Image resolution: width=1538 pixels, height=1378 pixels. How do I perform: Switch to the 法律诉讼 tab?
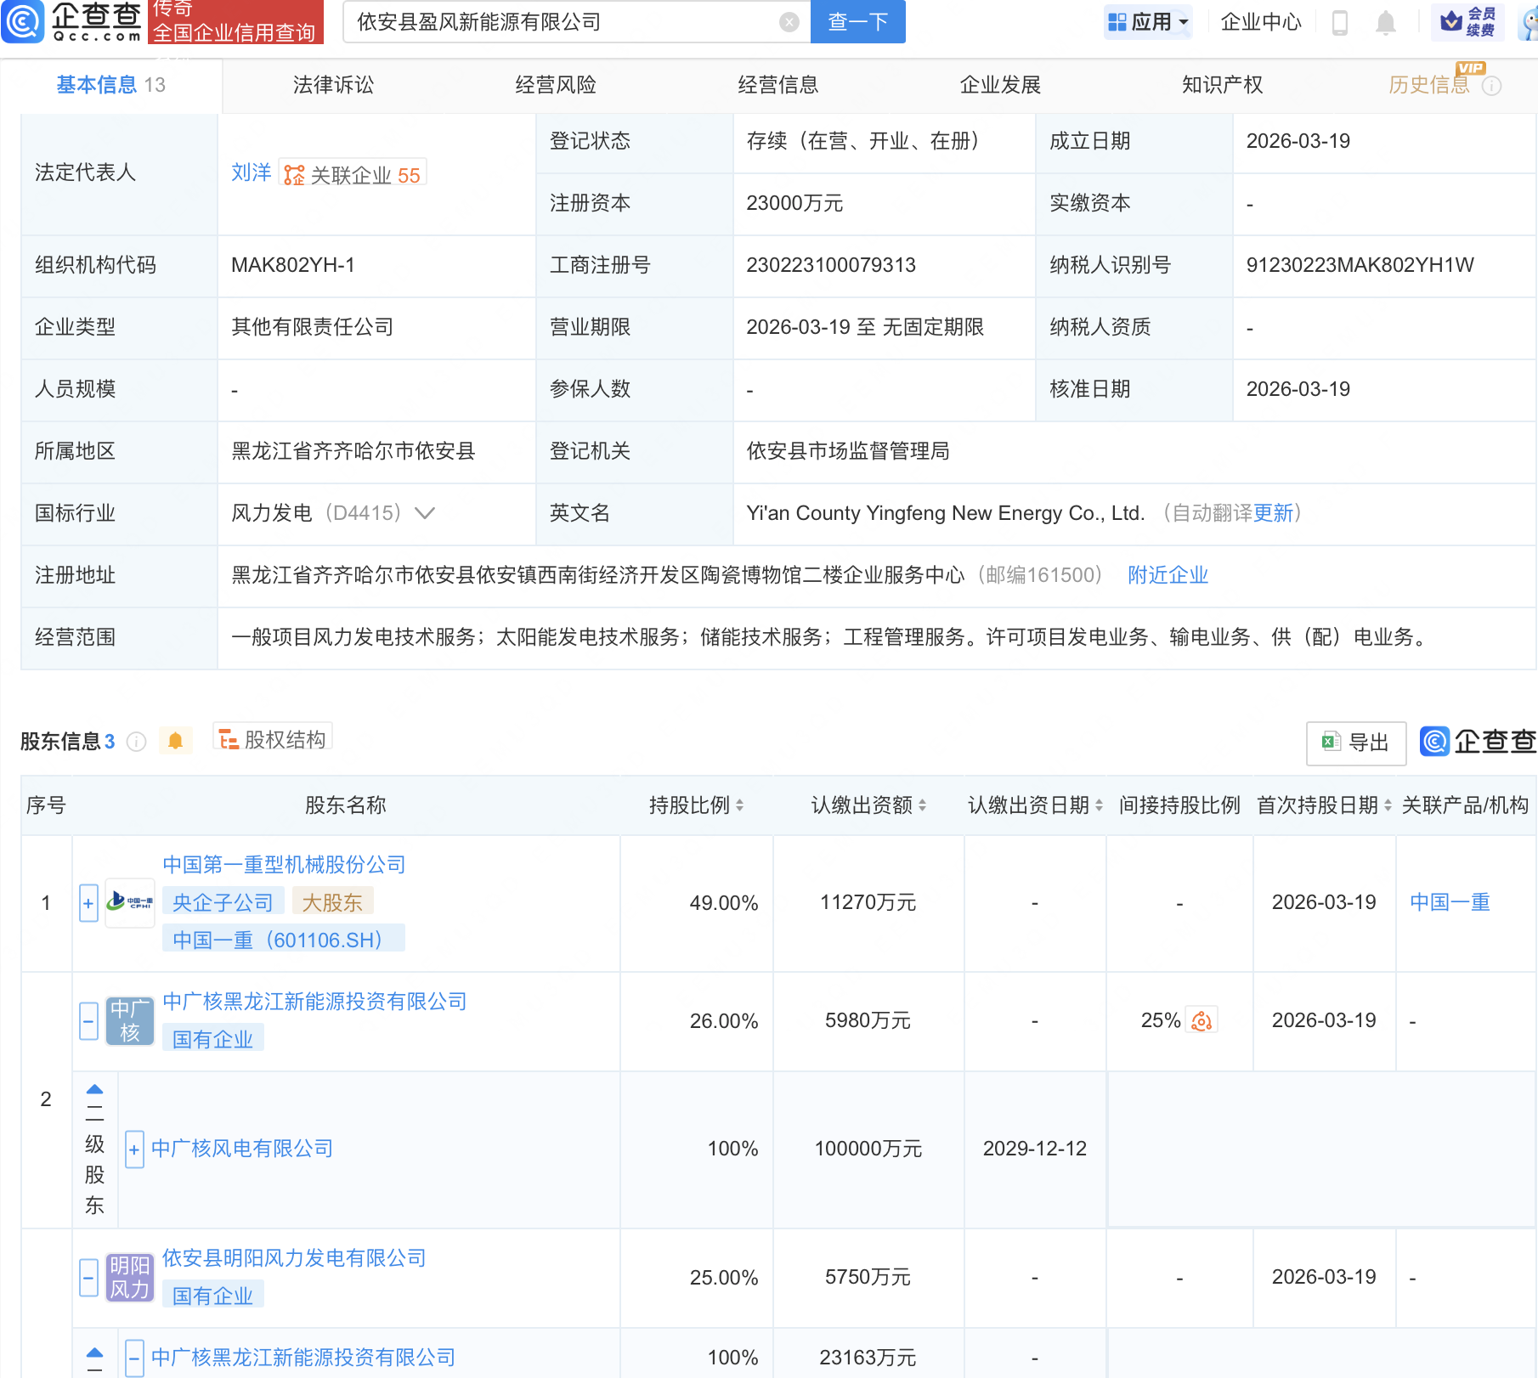pyautogui.click(x=333, y=85)
